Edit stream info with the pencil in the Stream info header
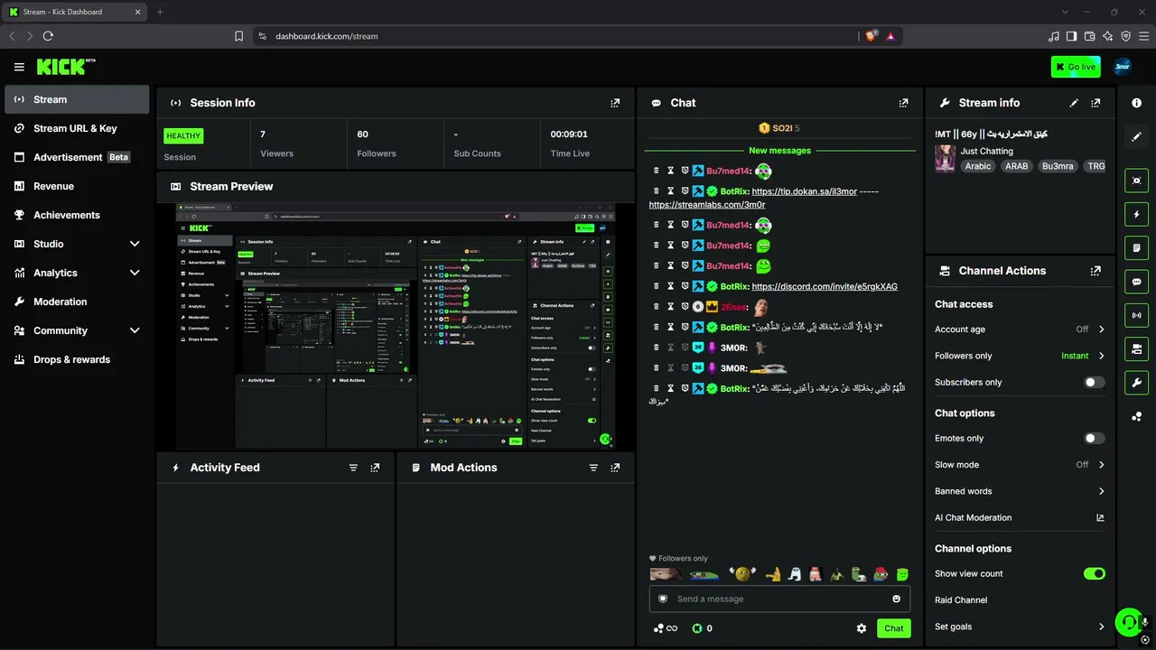The width and height of the screenshot is (1156, 650). [1074, 103]
